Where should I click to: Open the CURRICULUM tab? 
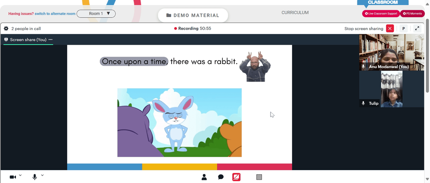point(295,12)
